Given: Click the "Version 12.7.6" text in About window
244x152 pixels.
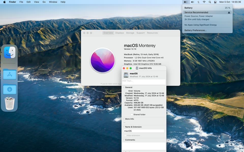Looking at the screenshot, I should (x=130, y=49).
